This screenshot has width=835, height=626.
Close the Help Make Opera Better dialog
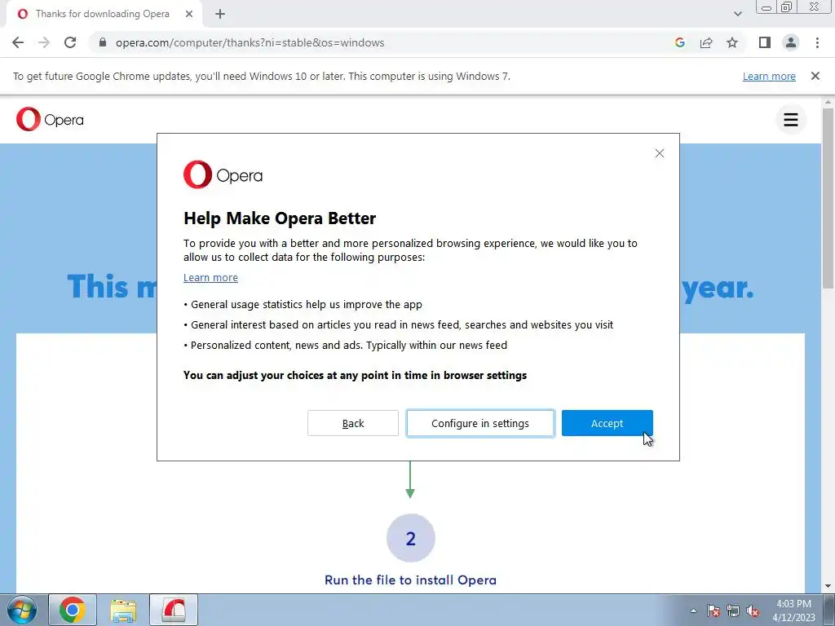659,153
